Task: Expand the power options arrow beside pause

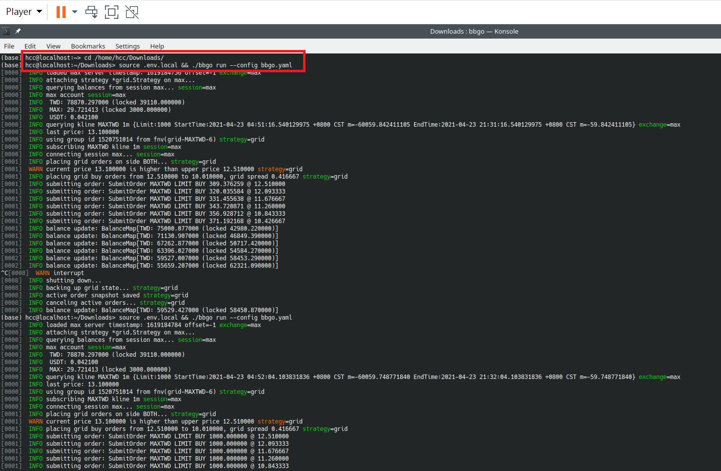Action: [x=75, y=11]
